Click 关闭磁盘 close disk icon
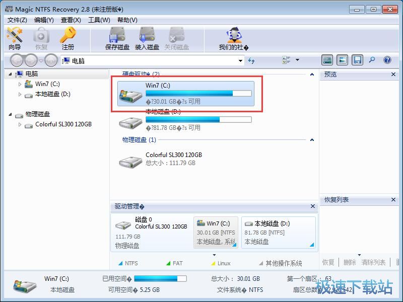The height and width of the screenshot is (302, 403). (x=177, y=39)
